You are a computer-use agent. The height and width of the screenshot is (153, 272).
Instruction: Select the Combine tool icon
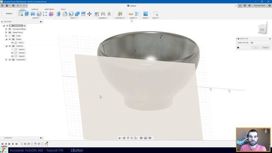tap(77, 14)
